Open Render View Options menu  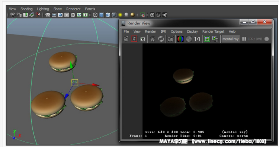tap(177, 32)
